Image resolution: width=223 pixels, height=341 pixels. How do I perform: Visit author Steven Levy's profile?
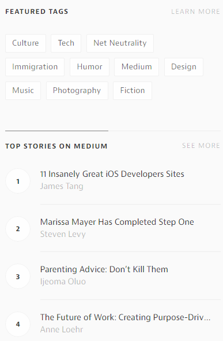coord(63,234)
